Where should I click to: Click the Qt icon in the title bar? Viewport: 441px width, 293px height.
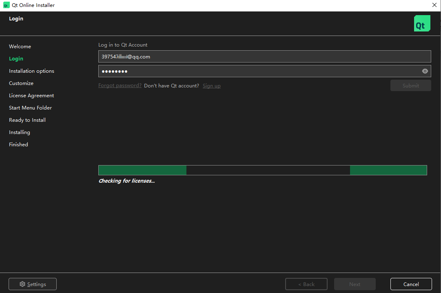pyautogui.click(x=6, y=5)
